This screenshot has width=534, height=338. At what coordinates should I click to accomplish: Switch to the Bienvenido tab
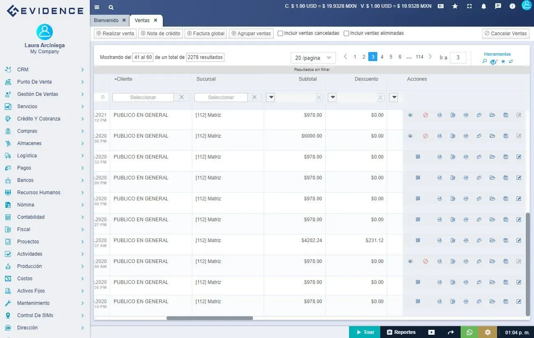(106, 20)
